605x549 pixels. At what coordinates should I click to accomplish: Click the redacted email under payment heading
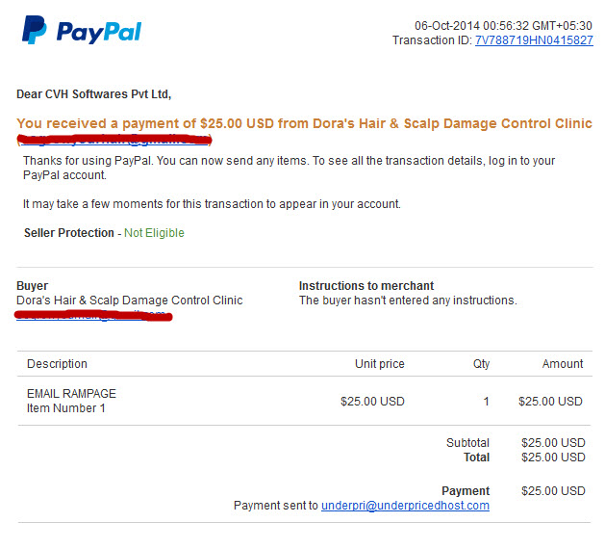(114, 140)
